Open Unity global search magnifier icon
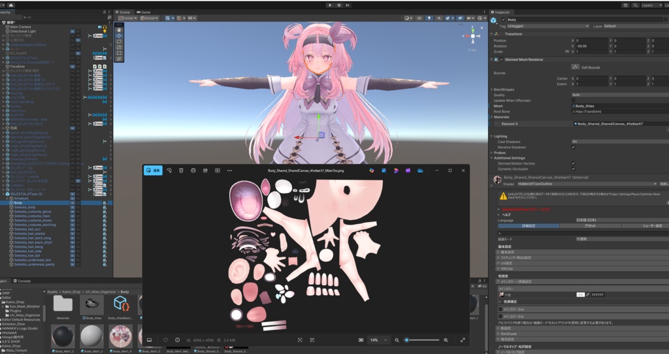The image size is (669, 354). pos(635,5)
